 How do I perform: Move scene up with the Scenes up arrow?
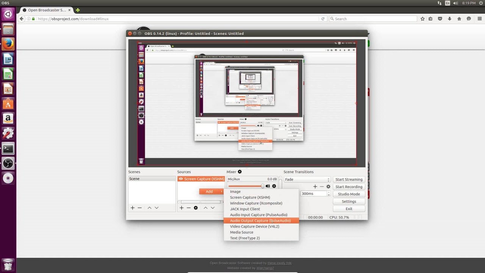149,208
